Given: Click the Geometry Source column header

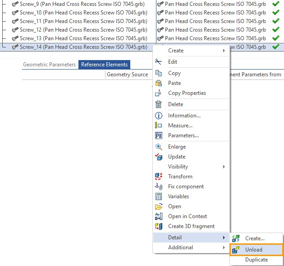Looking at the screenshot, I should 127,75.
